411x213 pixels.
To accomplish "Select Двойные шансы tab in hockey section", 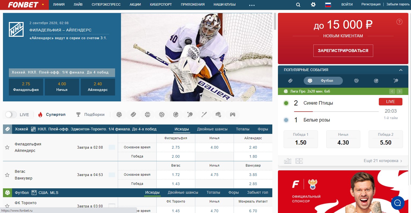I will [x=212, y=129].
